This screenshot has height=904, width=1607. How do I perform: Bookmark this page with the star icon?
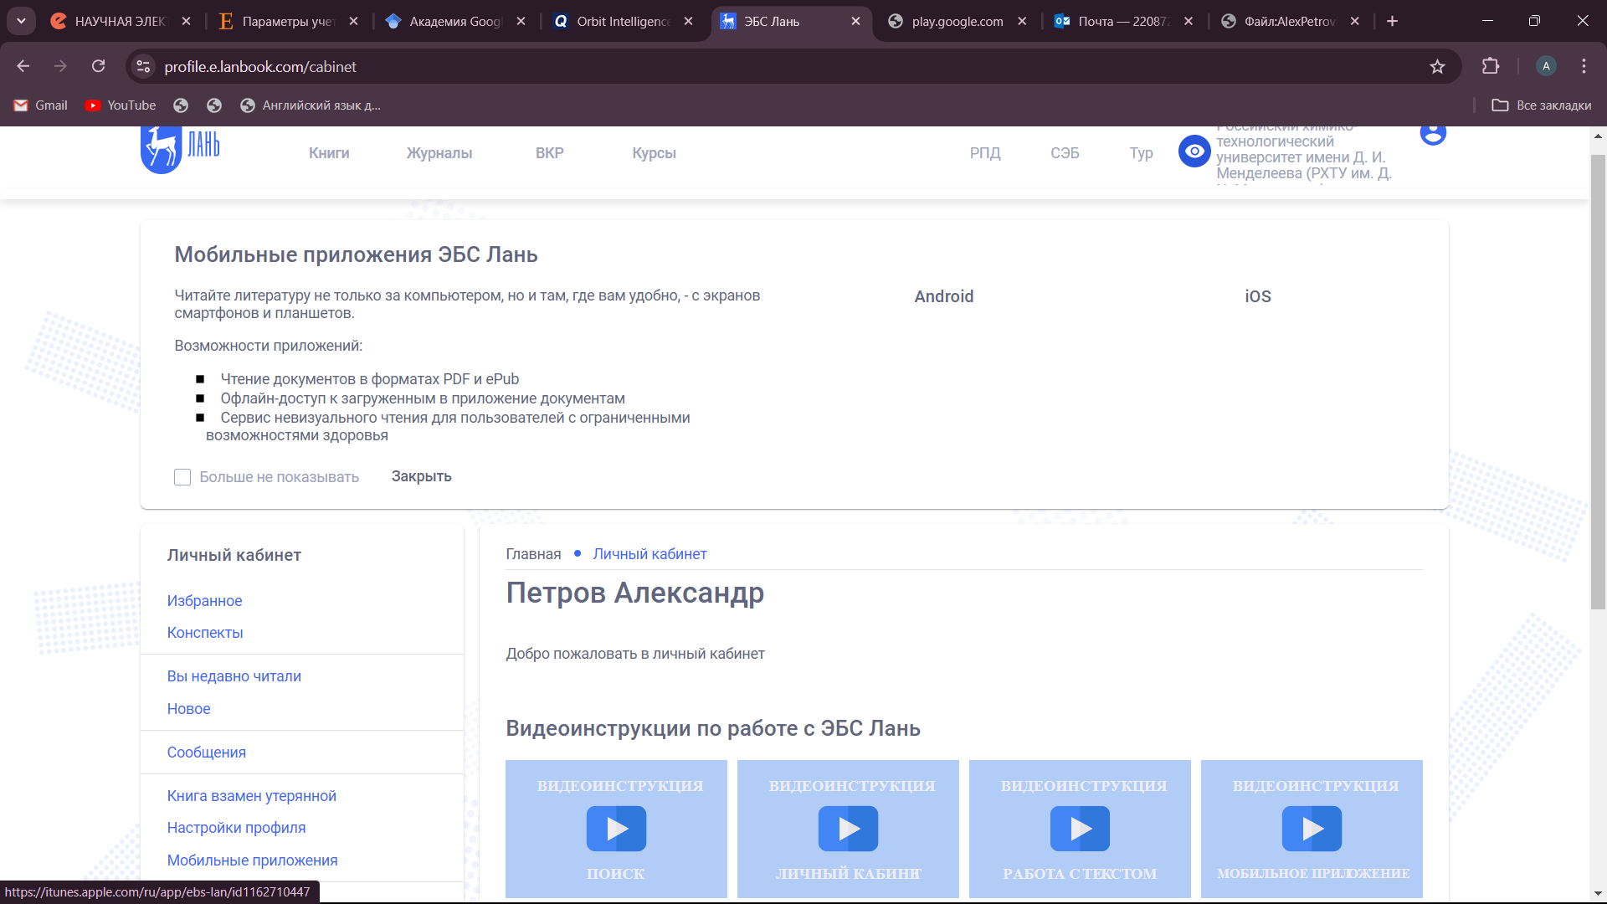click(x=1437, y=67)
